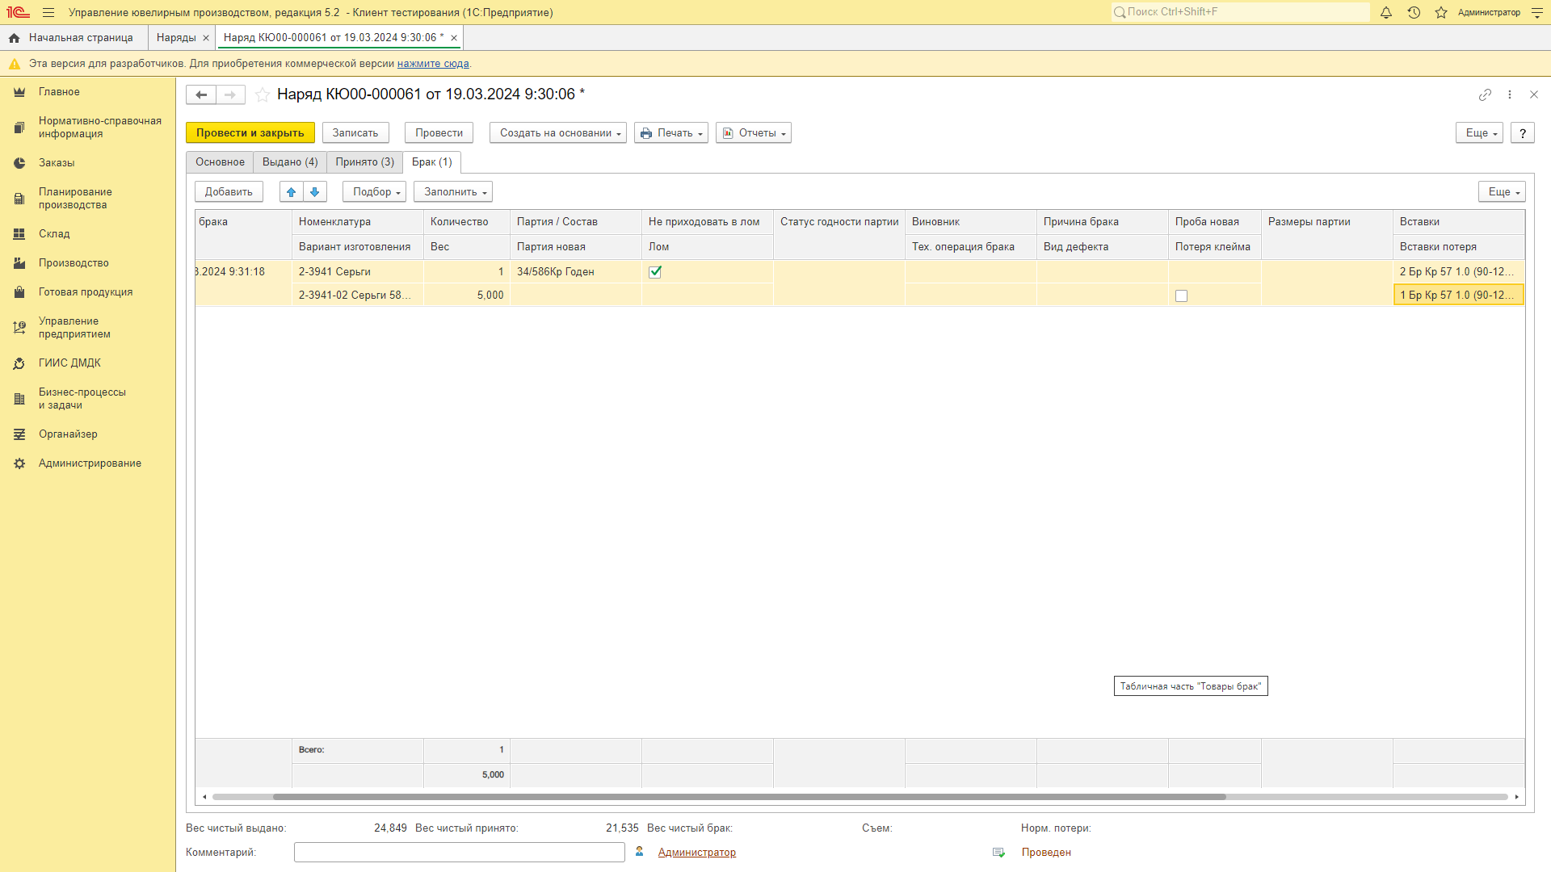This screenshot has width=1551, height=872.
Task: Open the Отчеты dropdown
Action: pyautogui.click(x=754, y=133)
